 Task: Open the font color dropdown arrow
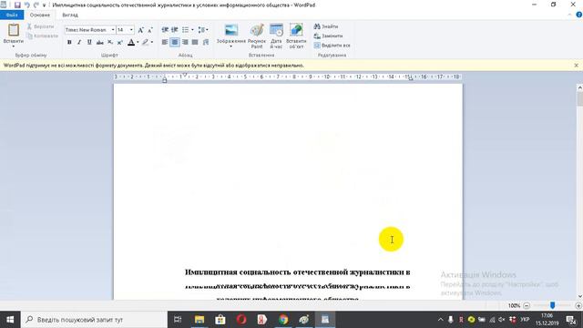[x=138, y=43]
